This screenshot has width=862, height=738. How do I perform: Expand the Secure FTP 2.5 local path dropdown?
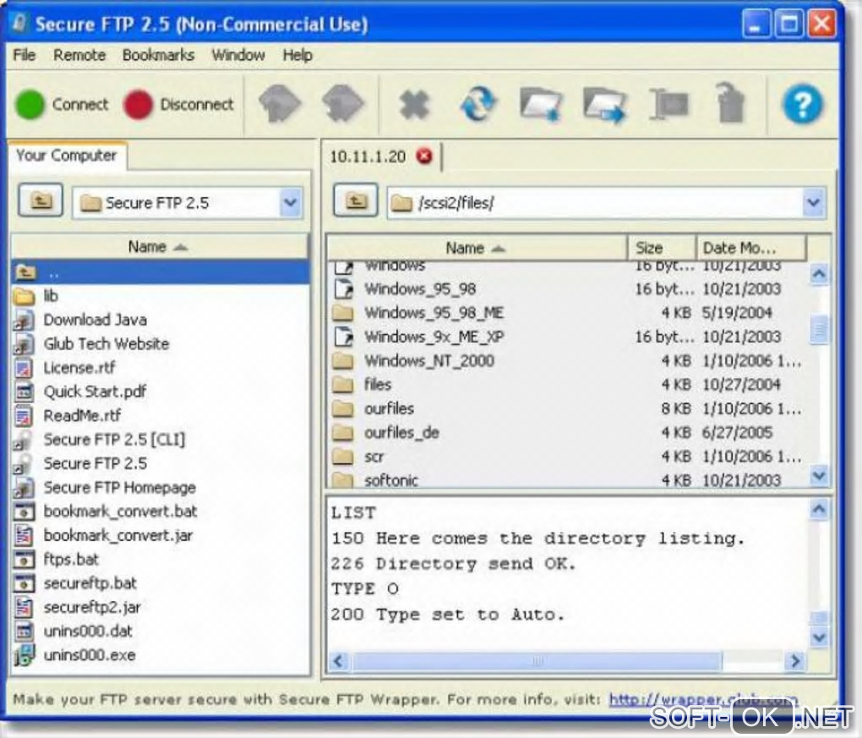tap(290, 202)
